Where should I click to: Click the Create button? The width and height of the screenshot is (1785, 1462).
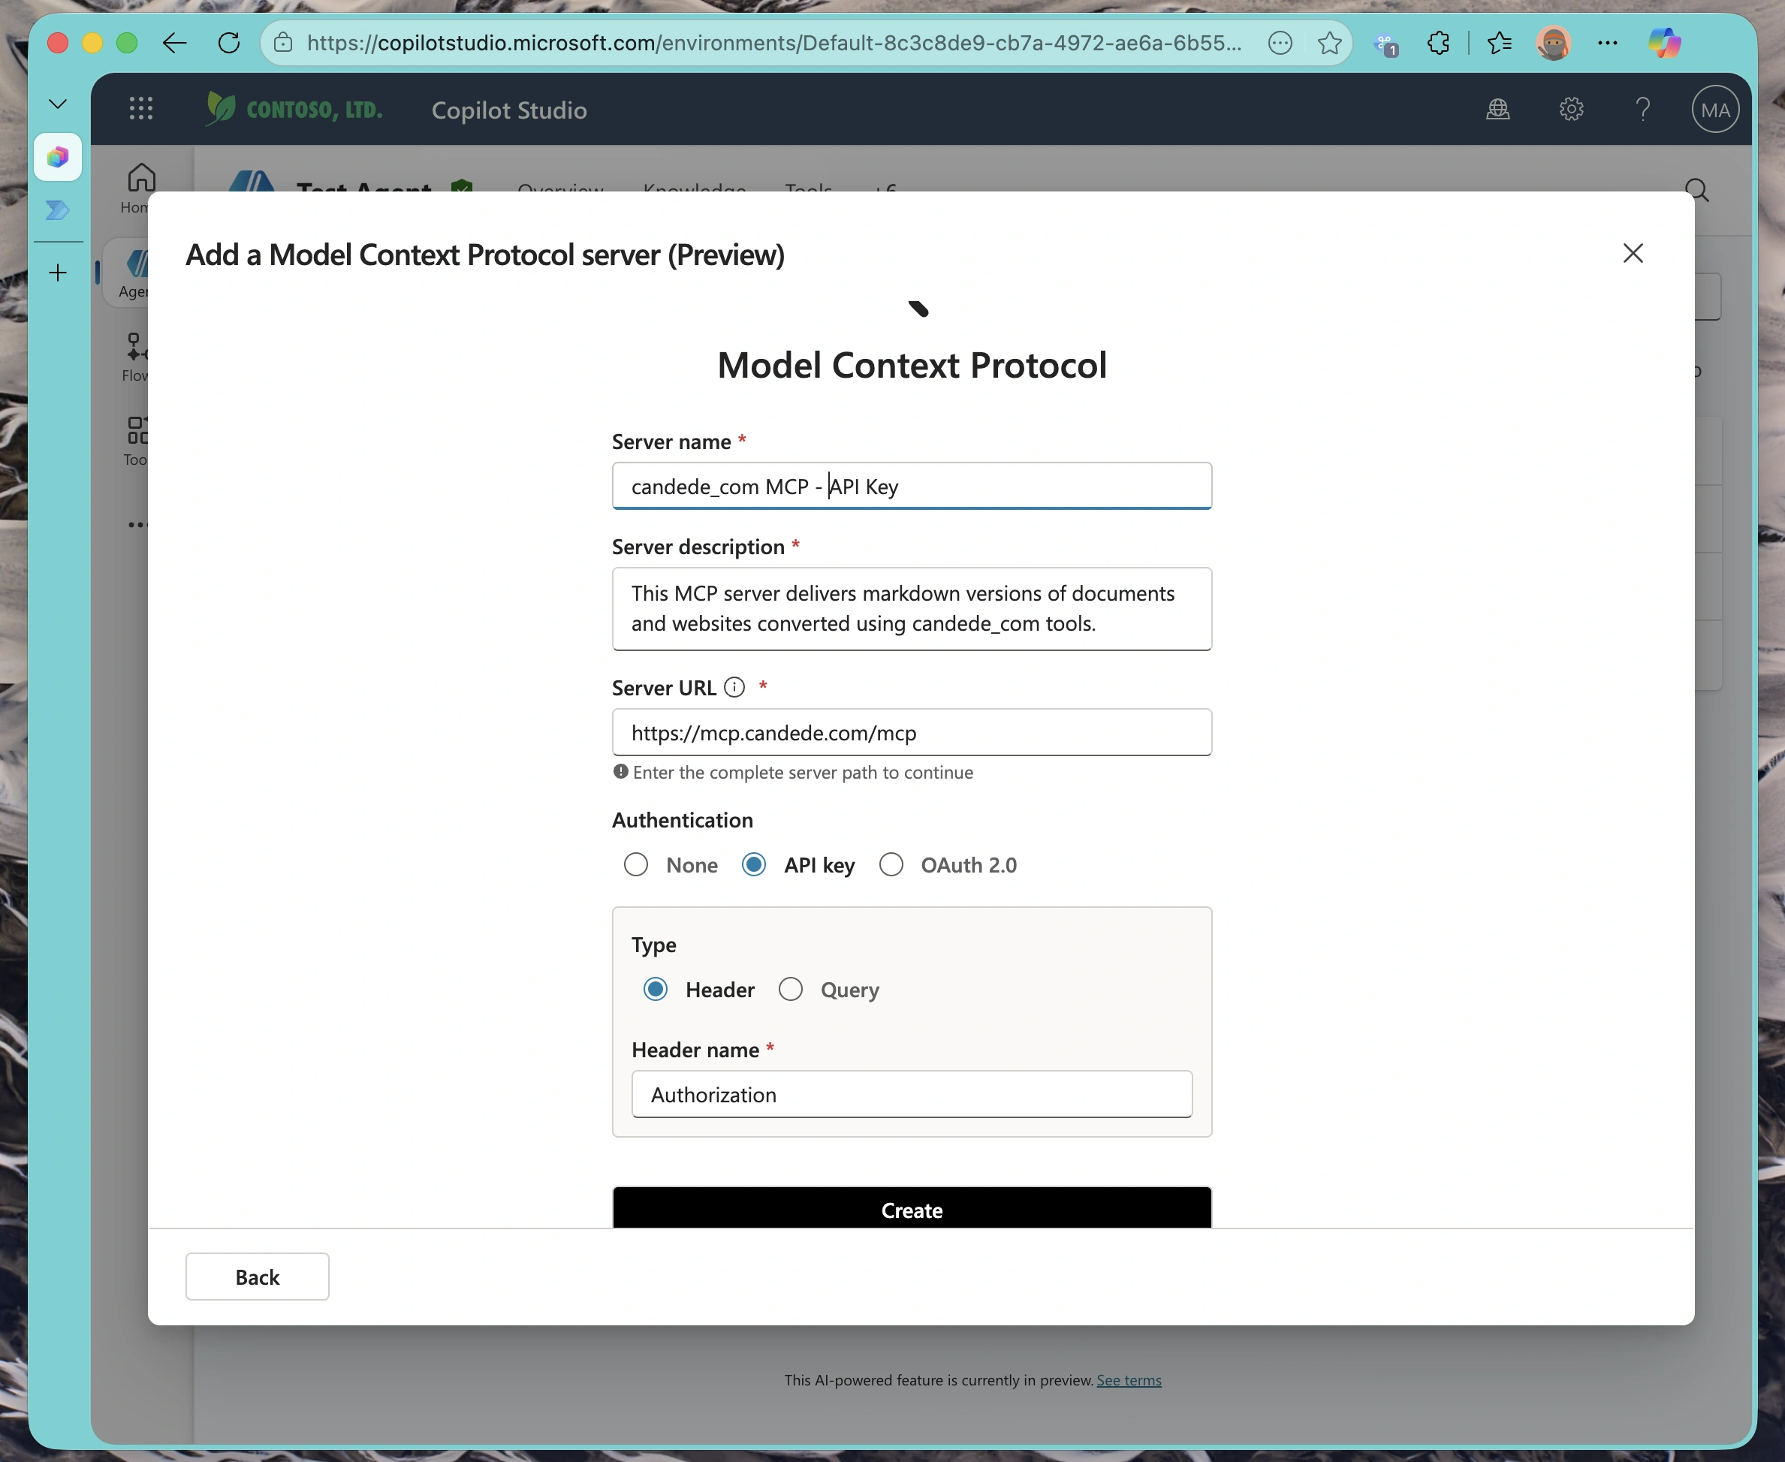(x=912, y=1210)
